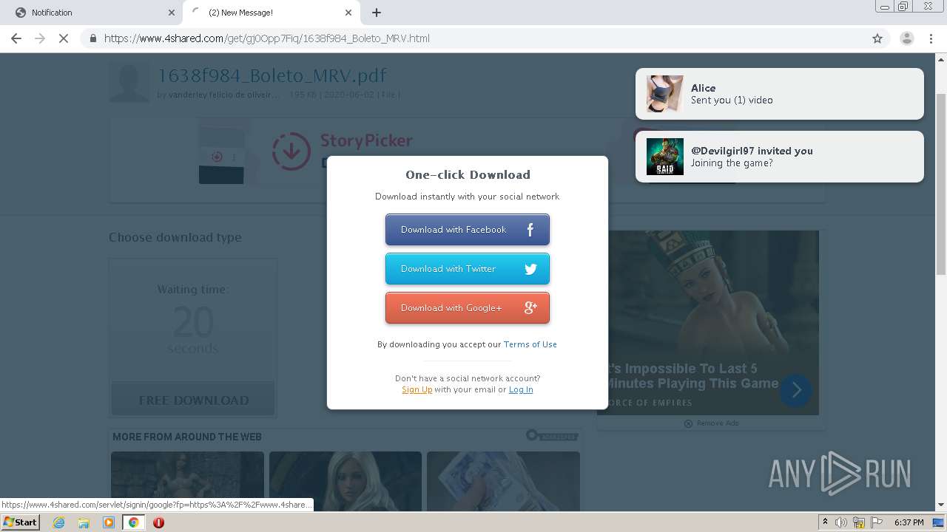Open the first MORE FROM AROUND THE WEB thumbnail
This screenshot has width=947, height=532.
(x=187, y=481)
